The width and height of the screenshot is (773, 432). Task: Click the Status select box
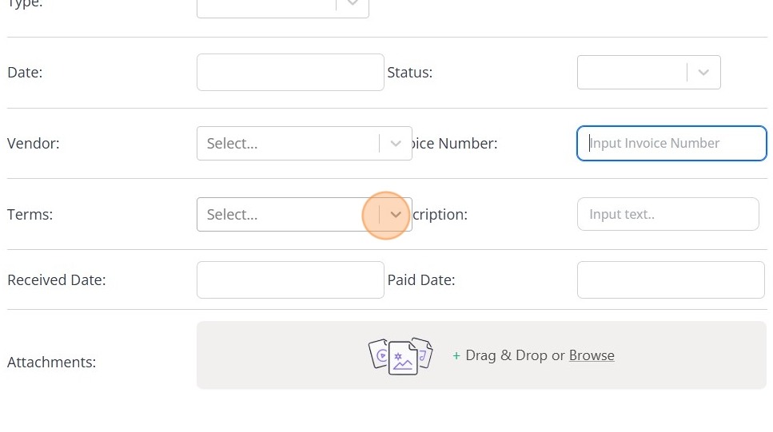(632, 73)
